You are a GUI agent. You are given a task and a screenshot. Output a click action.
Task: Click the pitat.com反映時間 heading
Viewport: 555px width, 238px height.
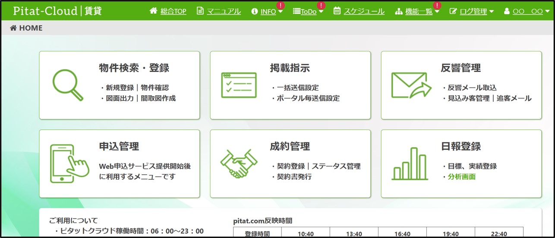tap(262, 221)
